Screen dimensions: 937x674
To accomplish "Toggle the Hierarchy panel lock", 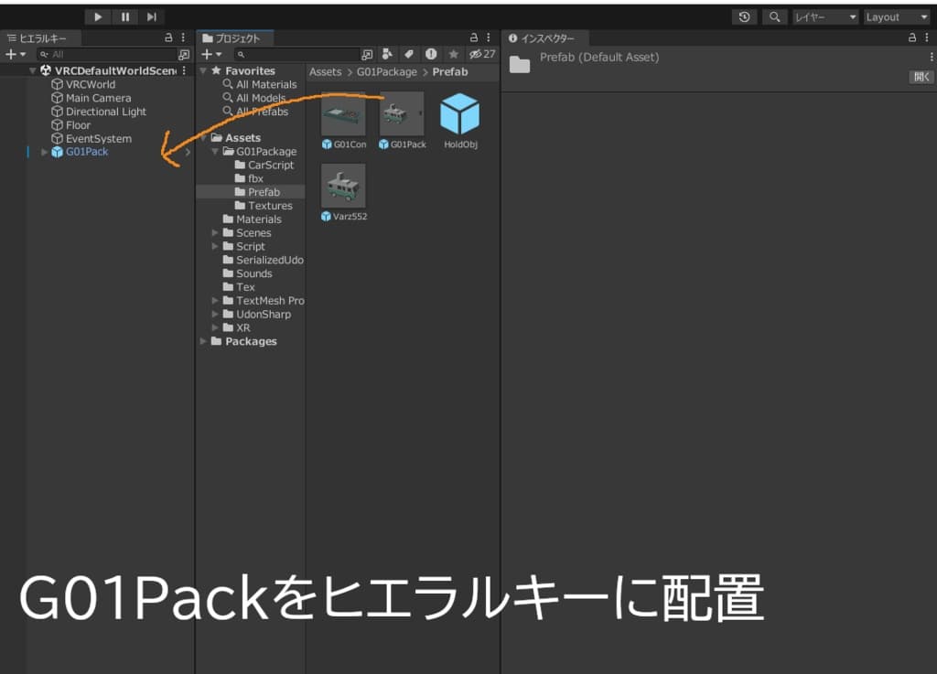I will (168, 37).
